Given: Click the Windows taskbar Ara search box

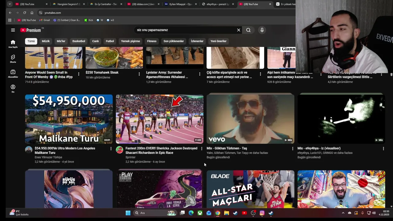Looking at the screenshot, I should (155, 213).
